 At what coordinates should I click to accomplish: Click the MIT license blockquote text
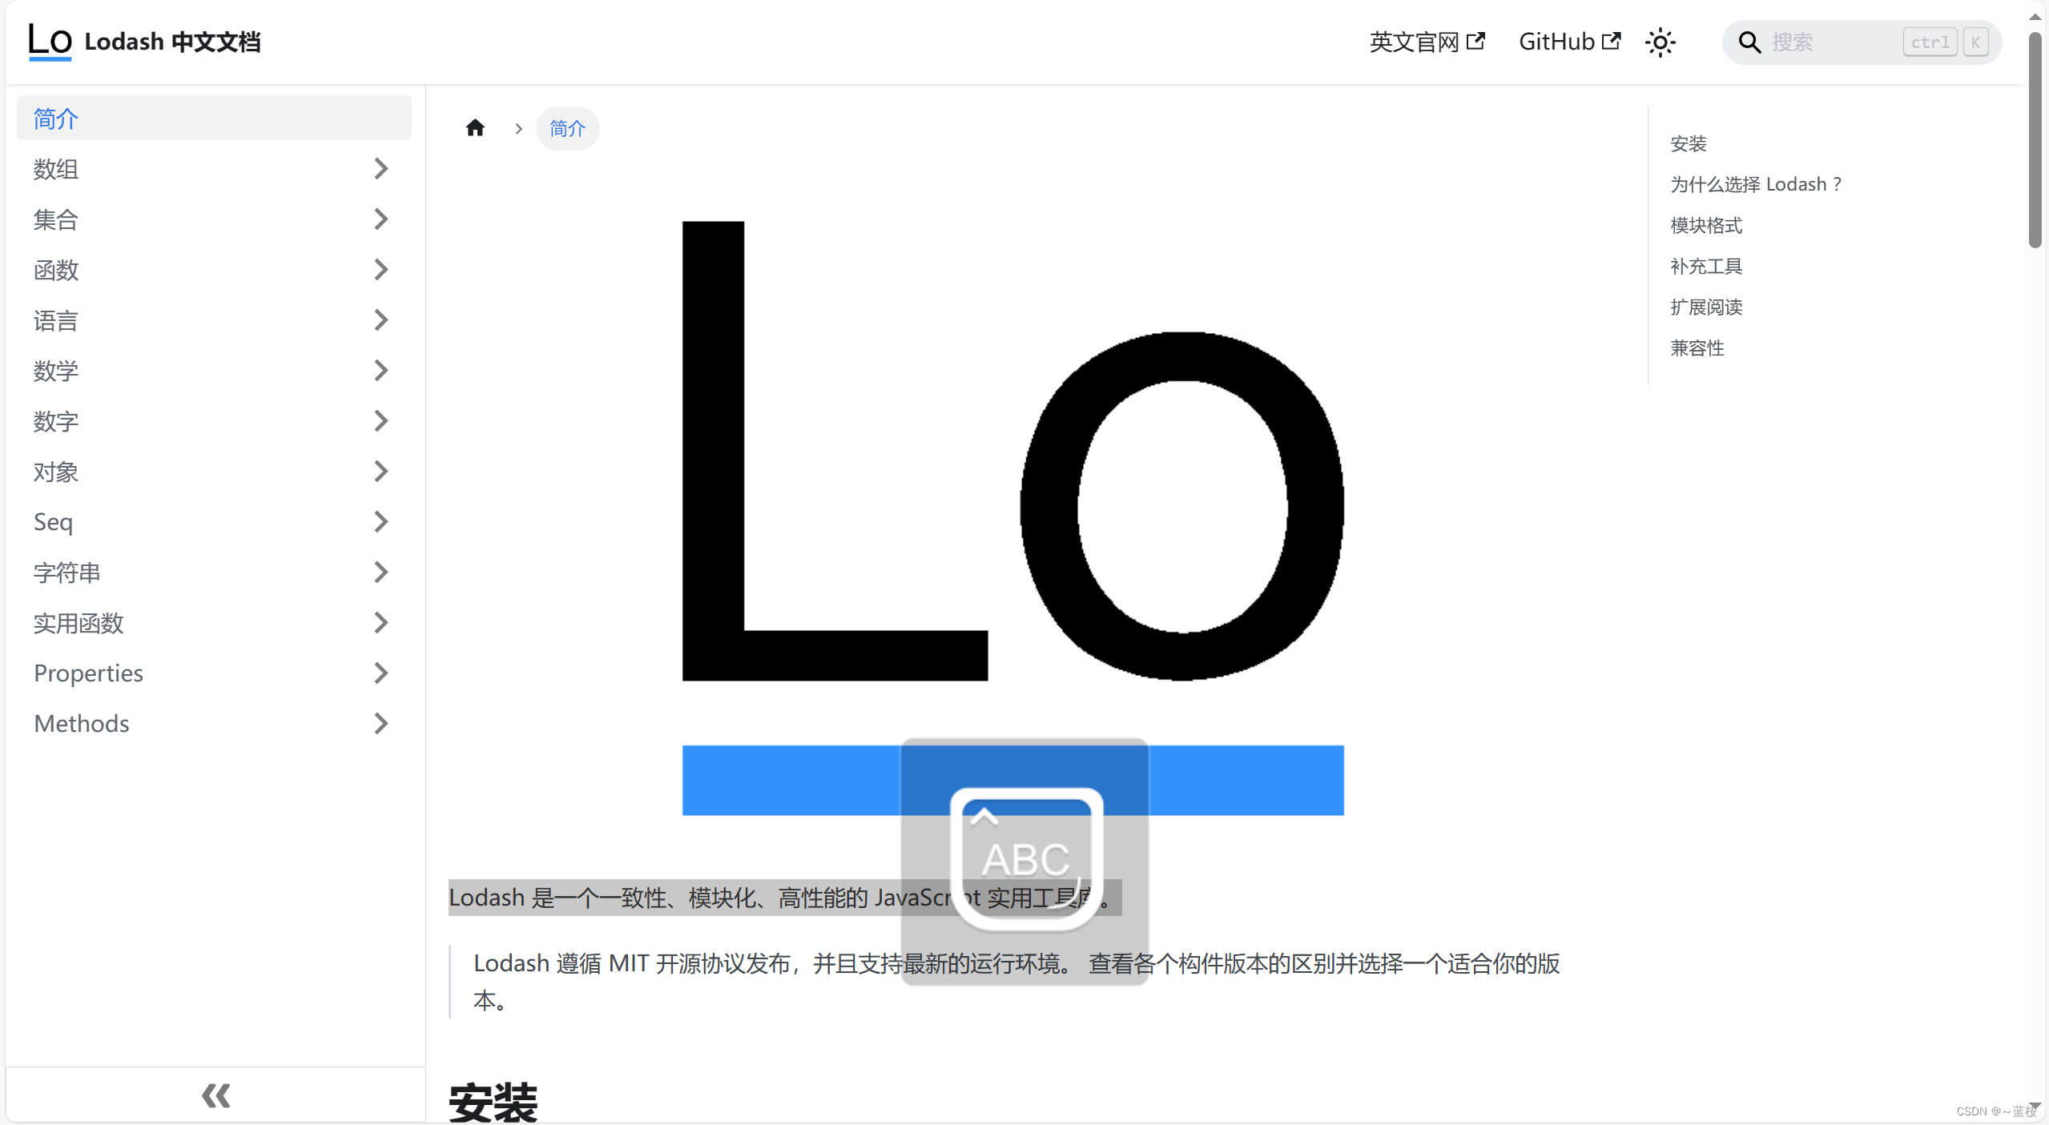pos(1016,982)
